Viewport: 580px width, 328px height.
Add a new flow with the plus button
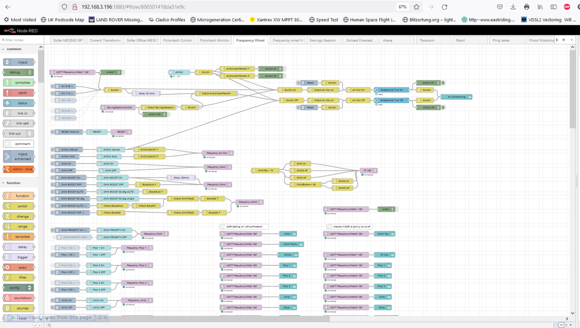click(563, 40)
